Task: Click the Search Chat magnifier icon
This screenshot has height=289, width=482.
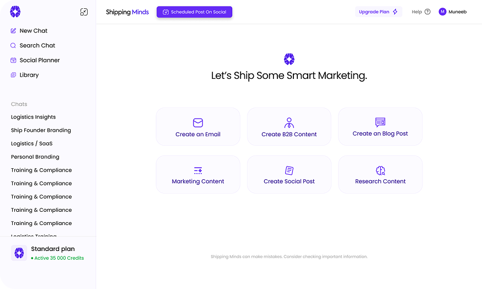Action: (x=13, y=46)
